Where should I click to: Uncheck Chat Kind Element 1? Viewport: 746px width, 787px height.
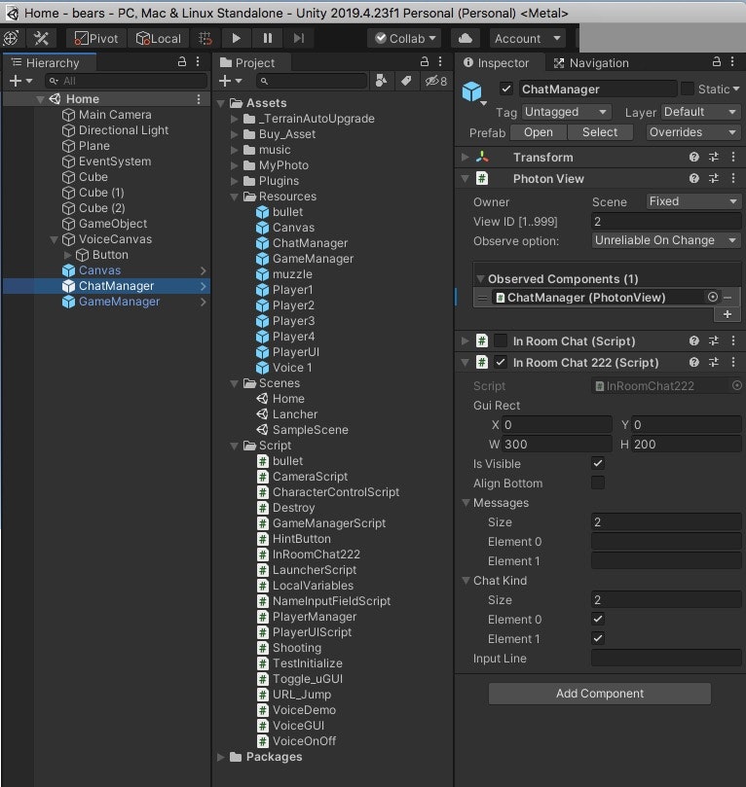[x=598, y=638]
